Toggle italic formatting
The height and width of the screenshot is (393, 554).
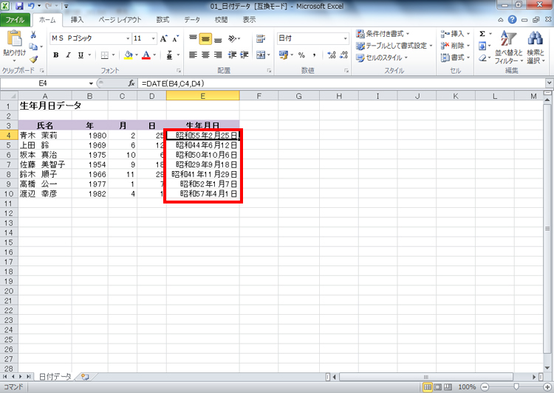[68, 55]
